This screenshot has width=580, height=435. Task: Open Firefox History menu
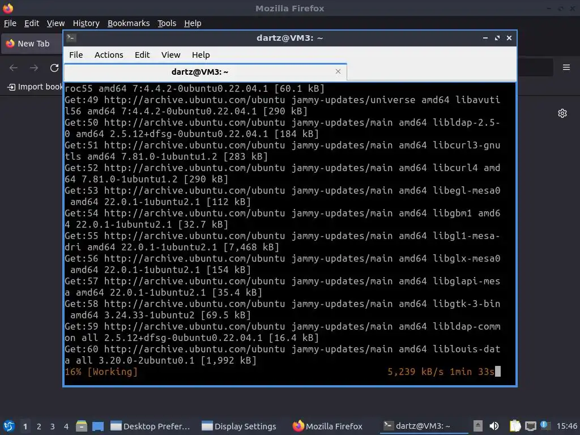pos(86,23)
